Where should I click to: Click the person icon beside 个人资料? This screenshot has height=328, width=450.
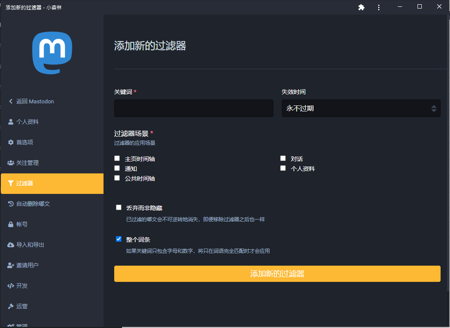point(11,122)
